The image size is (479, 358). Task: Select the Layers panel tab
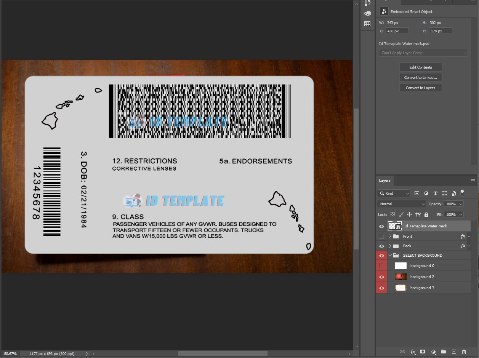(x=385, y=181)
